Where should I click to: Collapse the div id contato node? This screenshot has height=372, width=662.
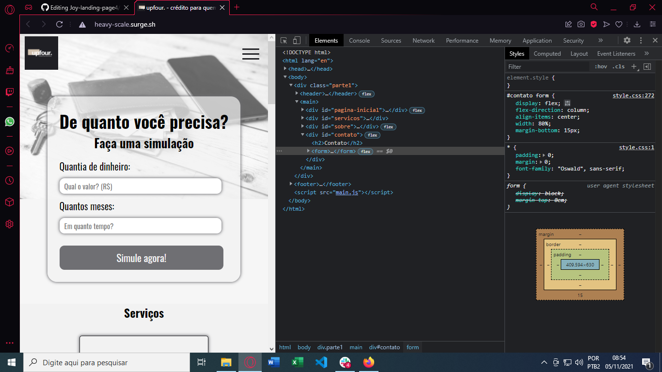pyautogui.click(x=302, y=135)
